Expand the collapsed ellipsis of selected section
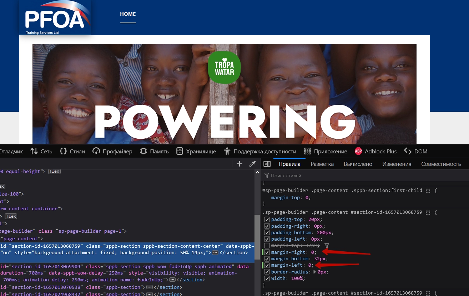 click(x=215, y=253)
